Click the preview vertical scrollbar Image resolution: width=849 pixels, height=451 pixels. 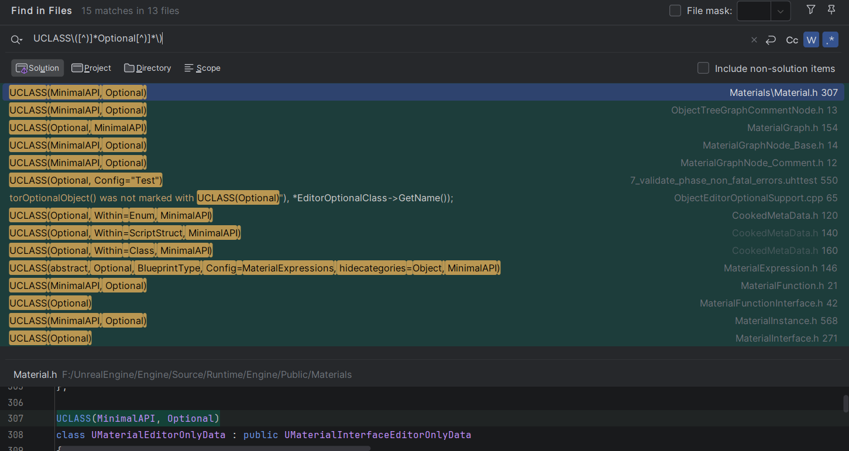click(x=845, y=404)
